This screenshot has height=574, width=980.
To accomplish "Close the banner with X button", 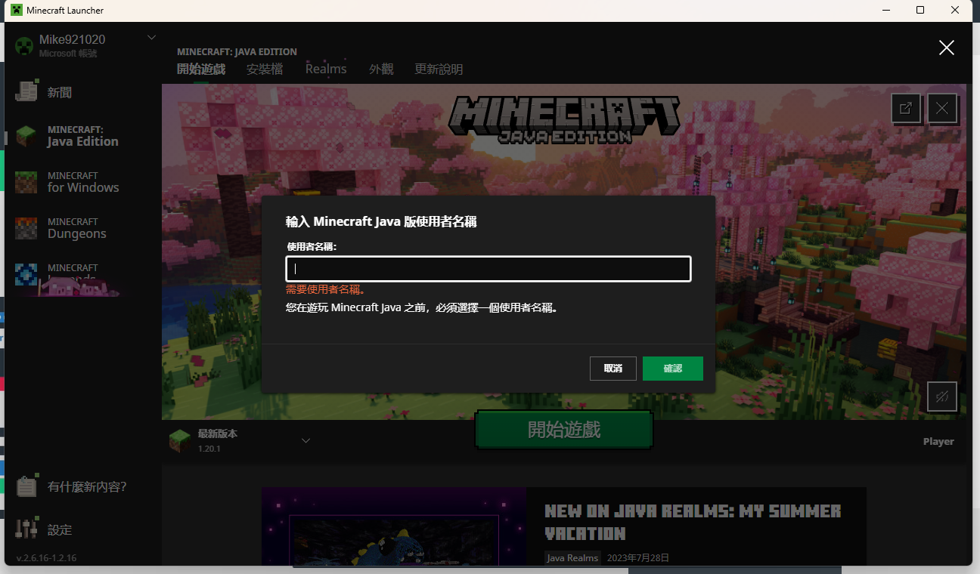I will [941, 108].
